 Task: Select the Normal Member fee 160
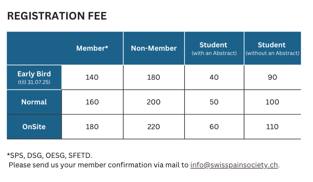[x=92, y=102]
